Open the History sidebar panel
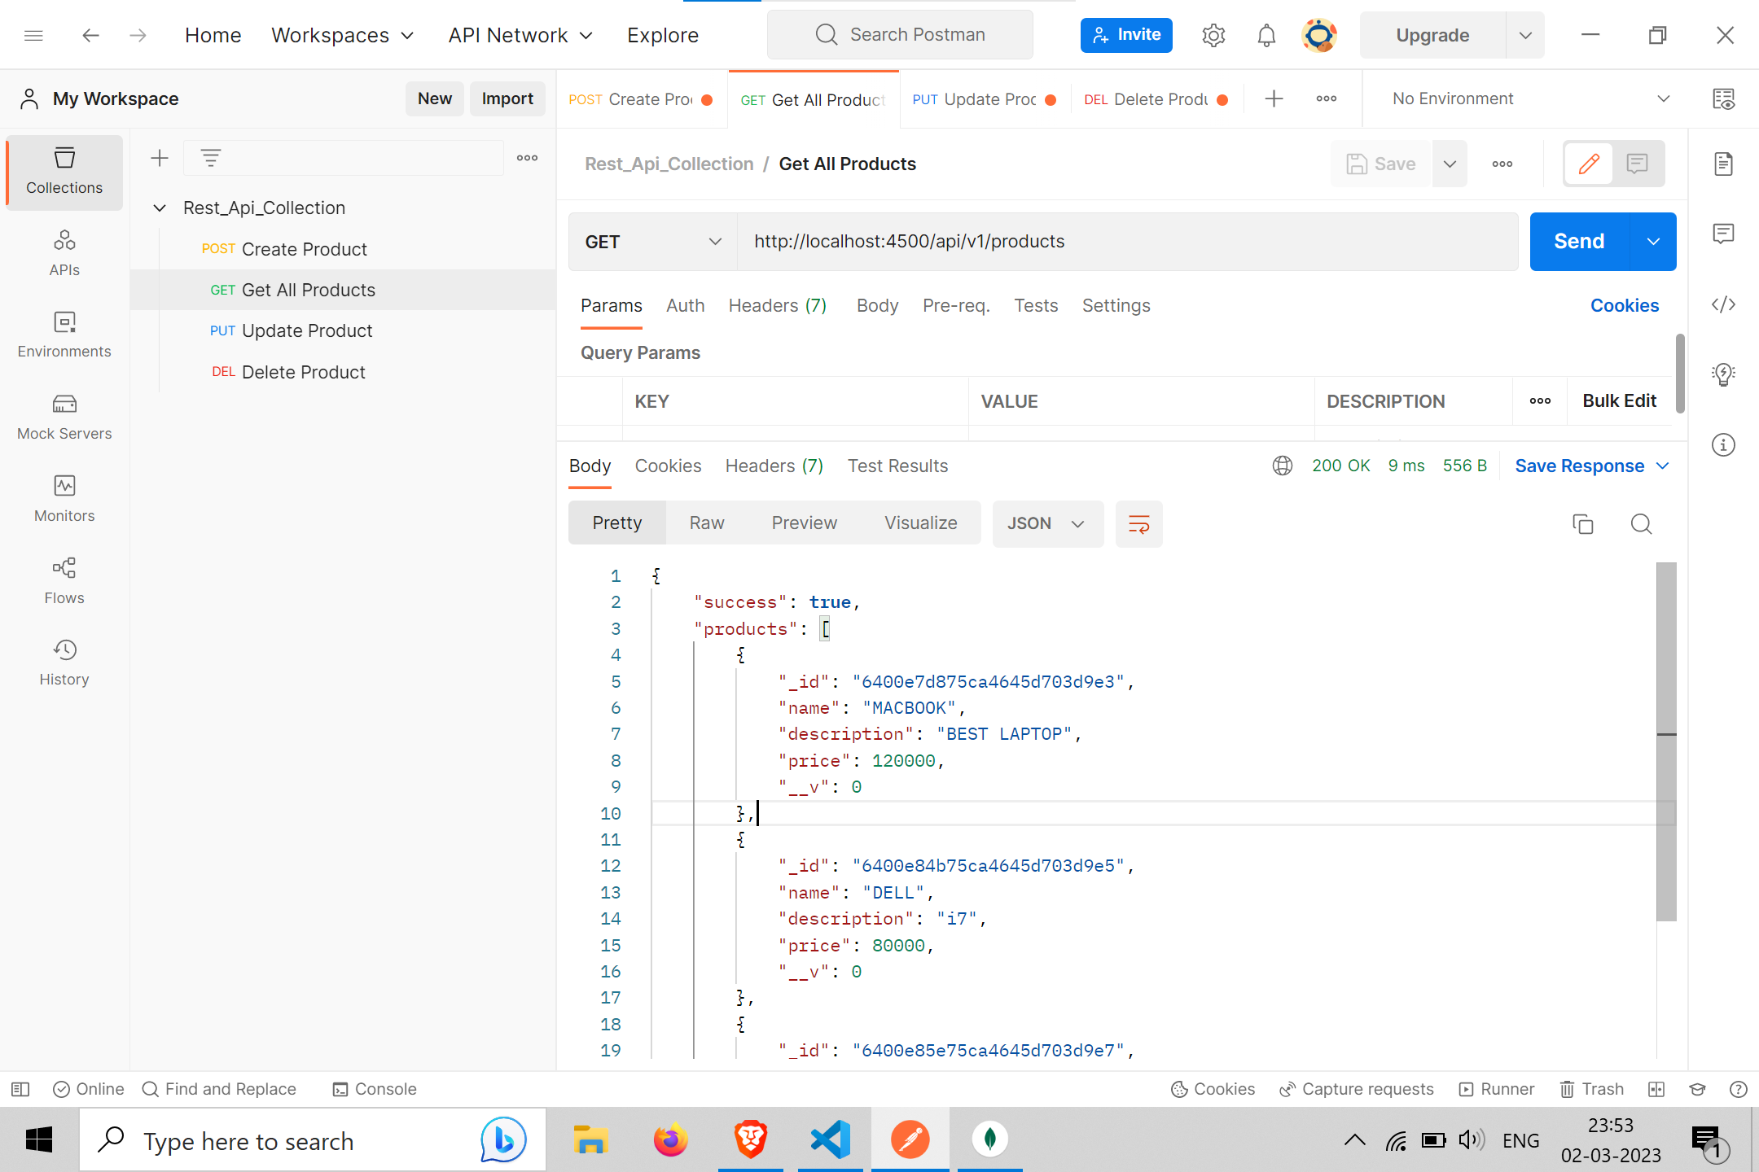The width and height of the screenshot is (1759, 1172). [x=64, y=661]
